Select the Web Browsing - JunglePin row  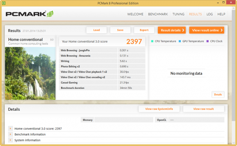(x=102, y=50)
